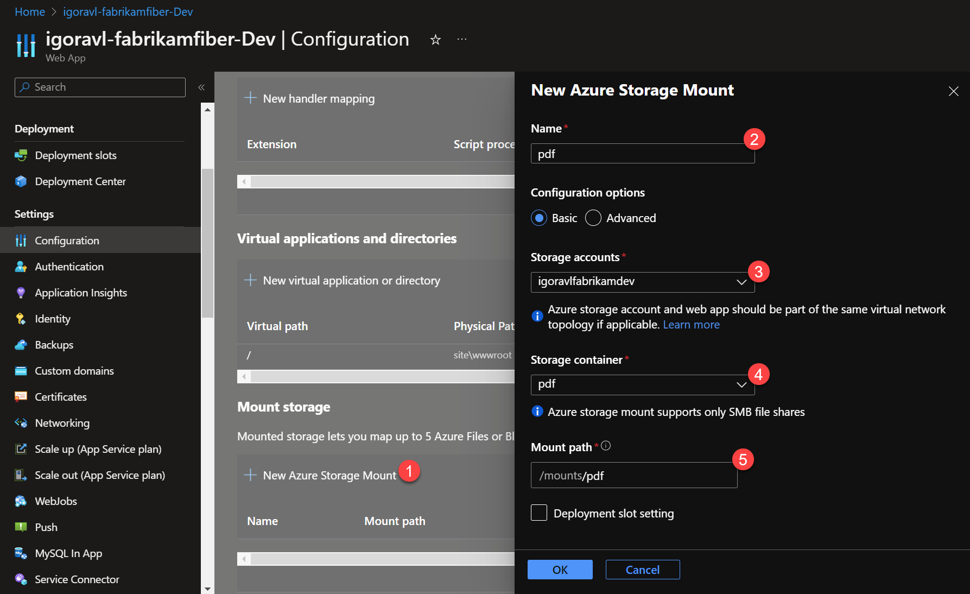Viewport: 970px width, 594px height.
Task: Click the Authentication person icon
Action: click(21, 267)
